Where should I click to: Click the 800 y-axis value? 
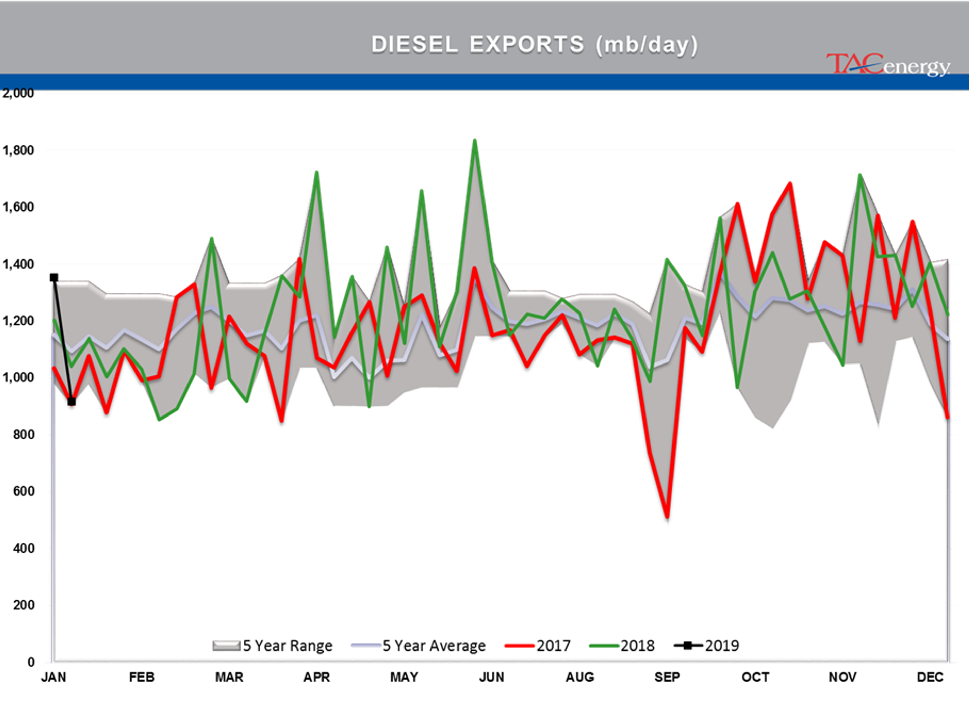pyautogui.click(x=23, y=434)
